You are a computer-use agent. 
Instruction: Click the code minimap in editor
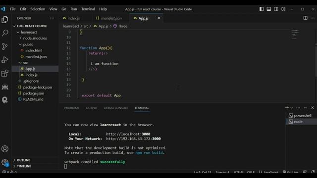pos(295,34)
